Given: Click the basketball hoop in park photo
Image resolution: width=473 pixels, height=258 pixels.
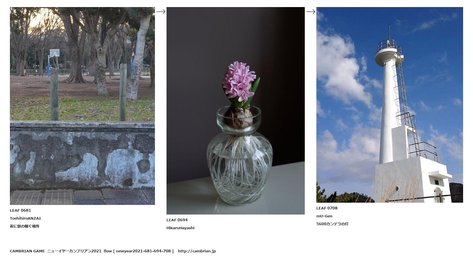Looking at the screenshot, I should [54, 53].
